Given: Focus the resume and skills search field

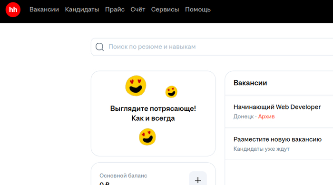Looking at the screenshot, I should (212, 47).
